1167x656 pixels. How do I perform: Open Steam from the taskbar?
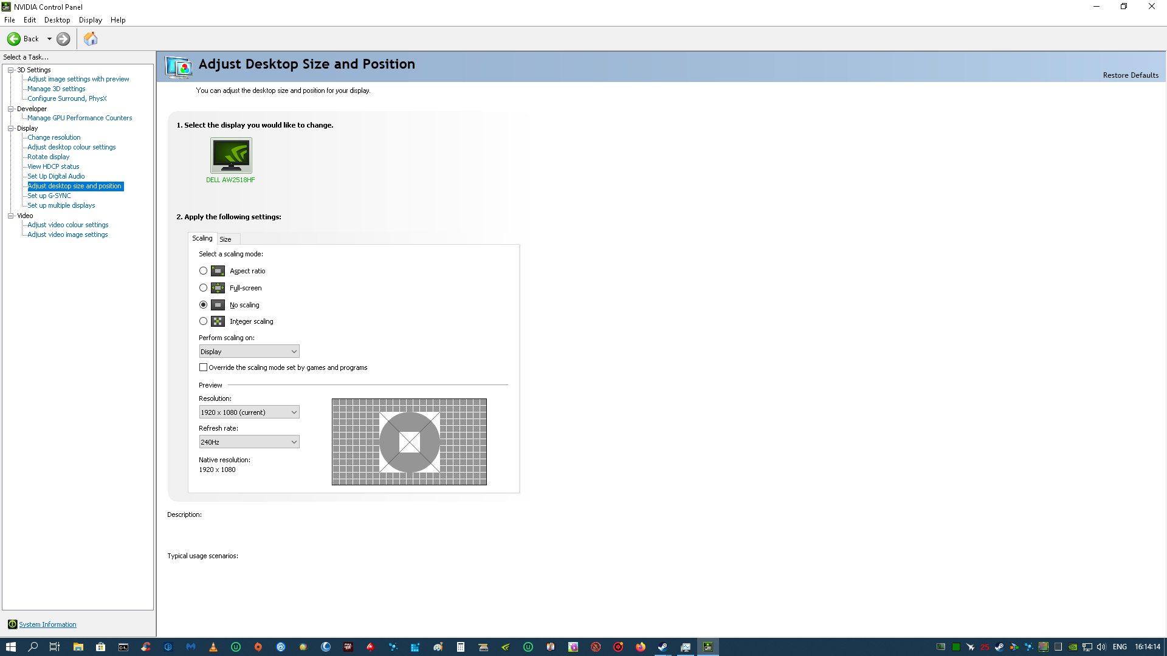pos(663,647)
